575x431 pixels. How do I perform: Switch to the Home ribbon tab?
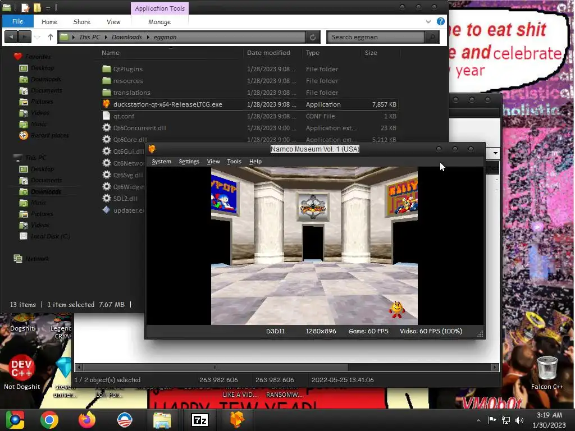click(x=49, y=22)
